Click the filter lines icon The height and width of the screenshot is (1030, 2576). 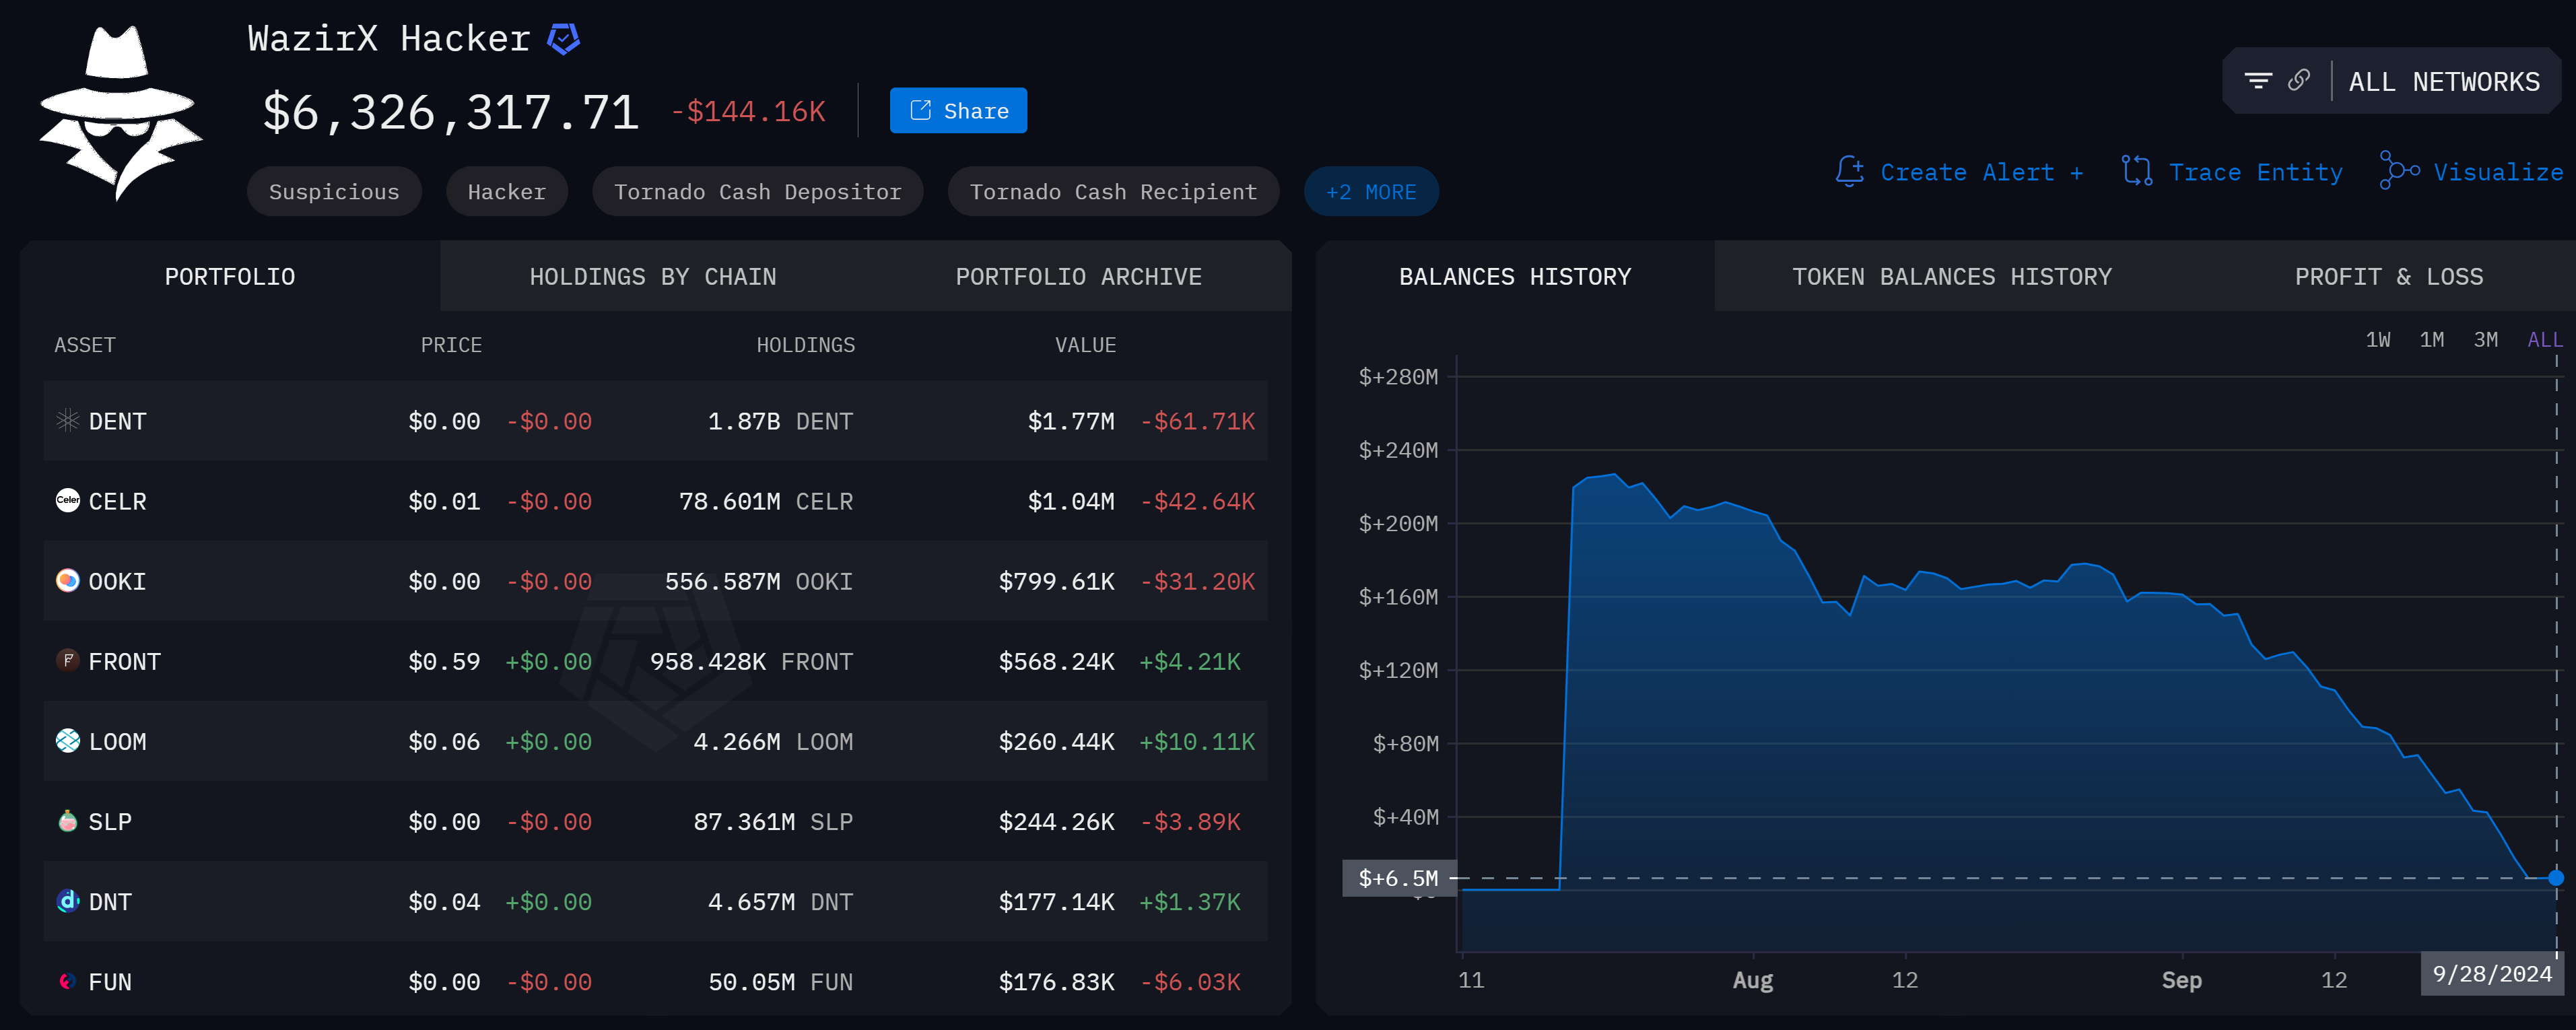(x=2257, y=81)
